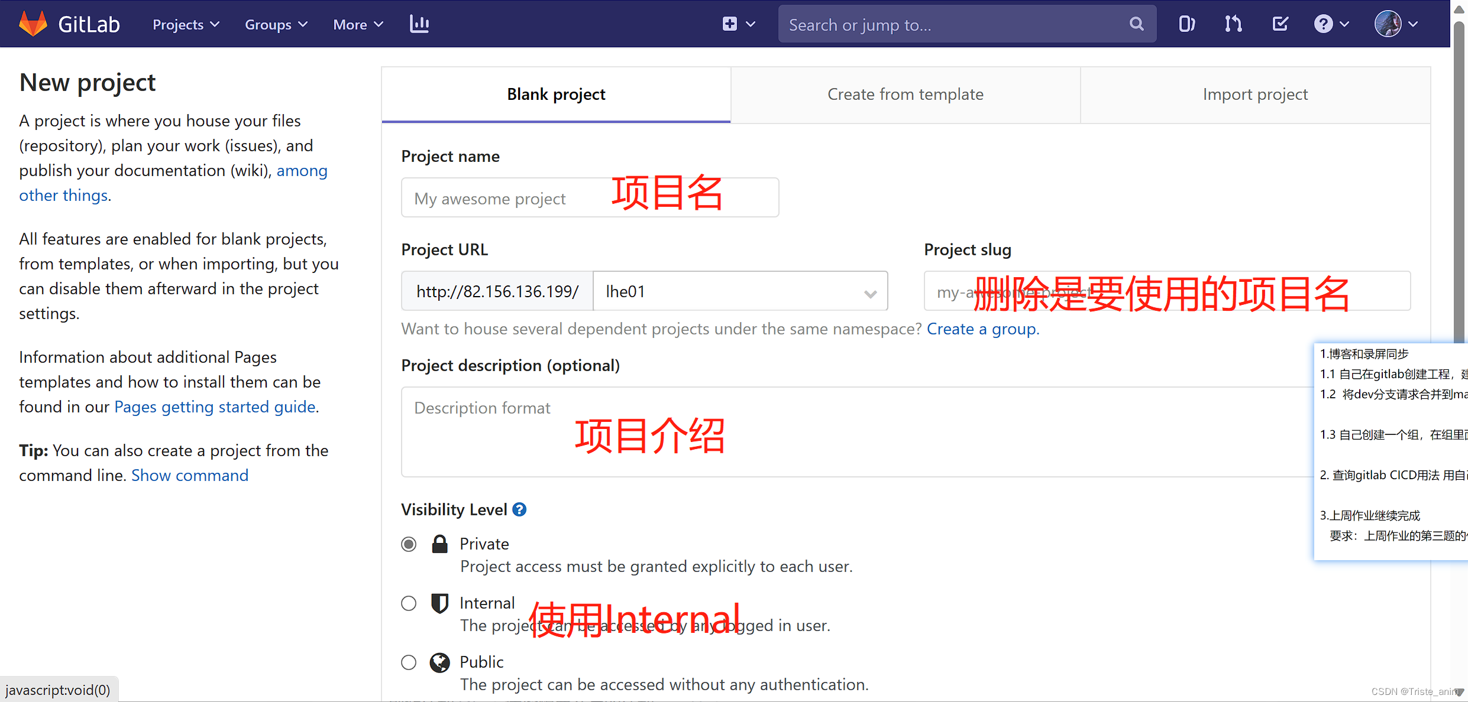
Task: Open the activity chart icon in navbar
Action: pyautogui.click(x=419, y=24)
